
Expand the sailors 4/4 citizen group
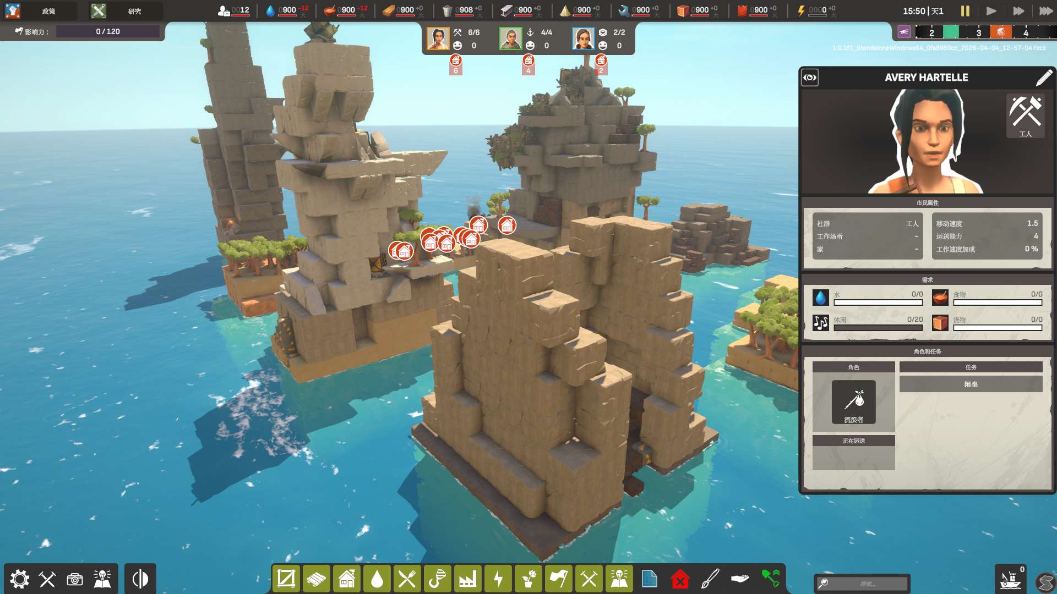(511, 39)
